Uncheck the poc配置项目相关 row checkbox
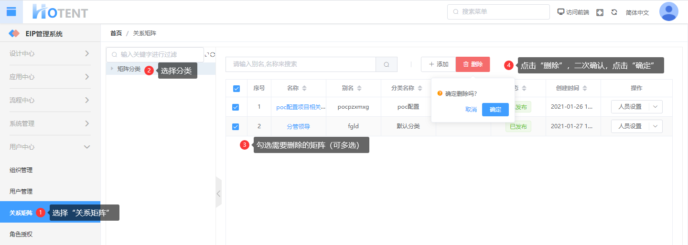Viewport: 688px width, 245px height. click(x=236, y=107)
